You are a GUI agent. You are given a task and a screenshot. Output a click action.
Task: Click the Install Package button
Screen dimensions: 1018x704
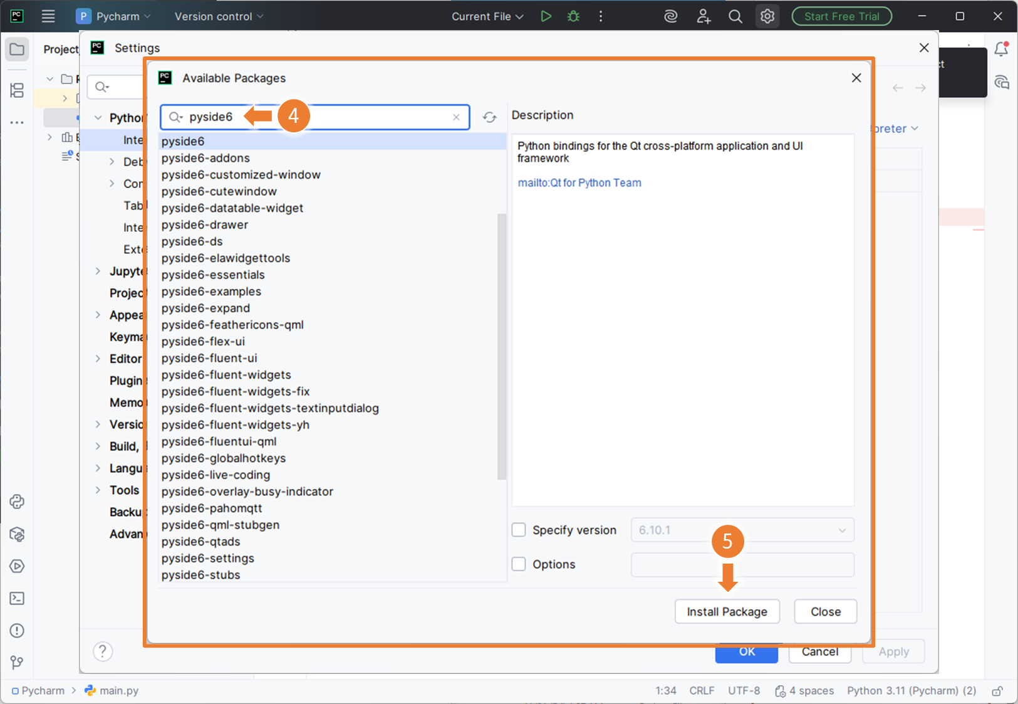tap(727, 612)
